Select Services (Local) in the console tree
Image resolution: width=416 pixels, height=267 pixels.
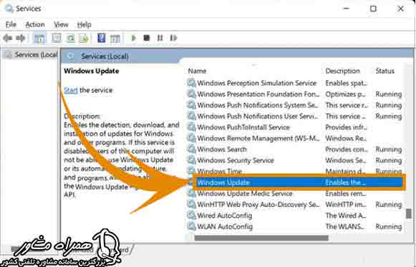pyautogui.click(x=36, y=54)
